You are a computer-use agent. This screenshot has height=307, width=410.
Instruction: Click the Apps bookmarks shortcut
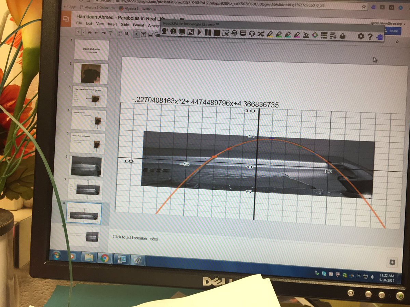click(x=70, y=7)
